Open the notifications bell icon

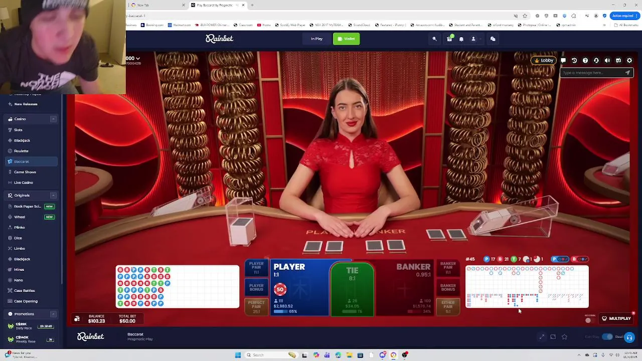click(x=461, y=39)
